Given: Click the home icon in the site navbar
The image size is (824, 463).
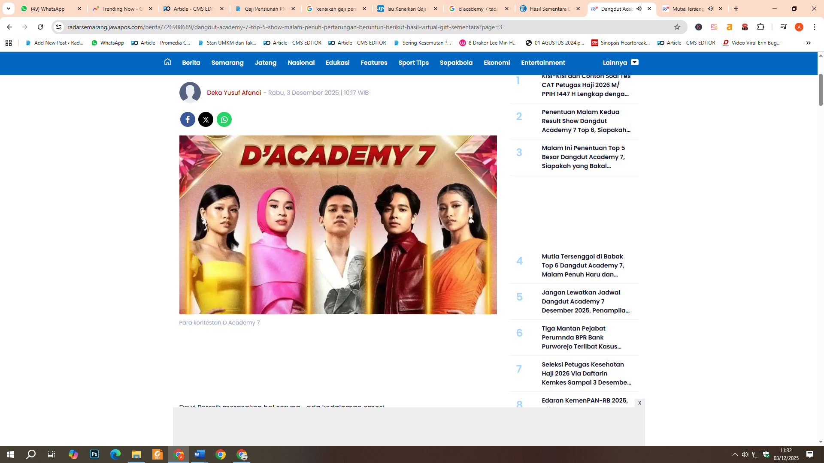Looking at the screenshot, I should (x=167, y=63).
